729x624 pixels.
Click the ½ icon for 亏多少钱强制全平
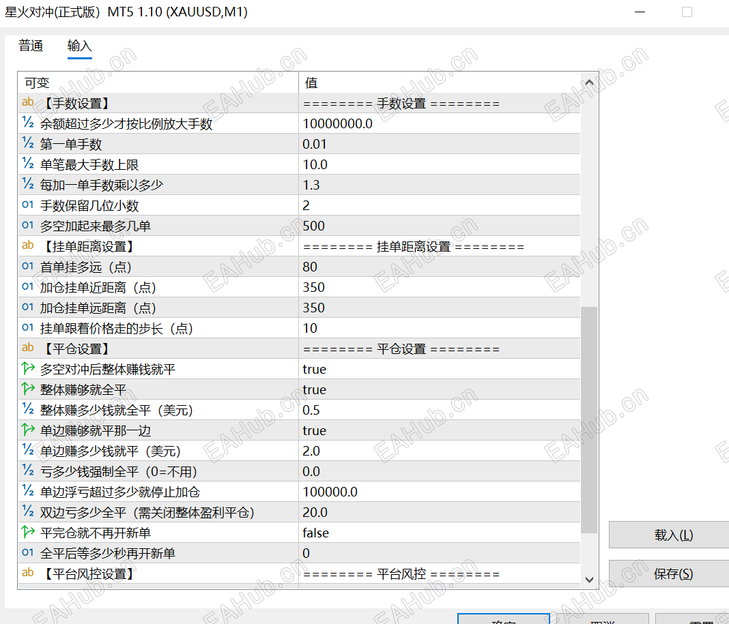[28, 470]
